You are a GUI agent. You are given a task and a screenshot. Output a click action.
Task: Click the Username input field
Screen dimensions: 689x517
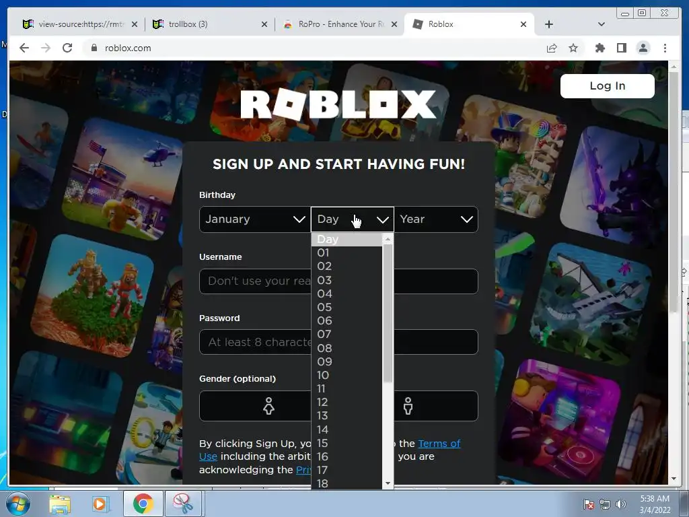tap(338, 281)
